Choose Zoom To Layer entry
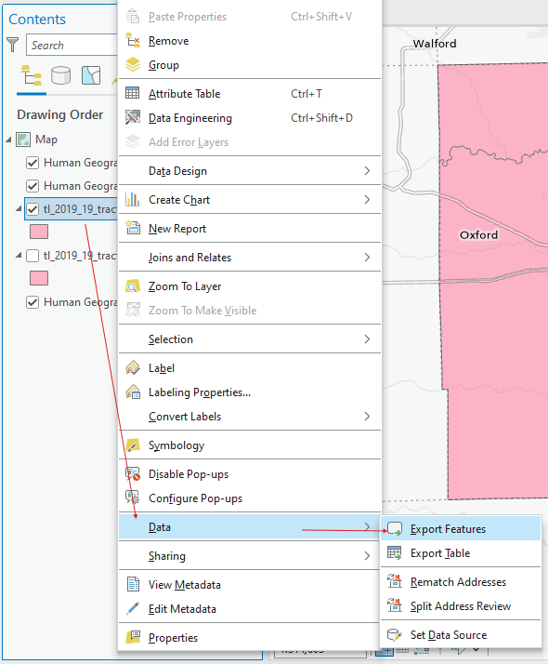The image size is (548, 664). [x=250, y=286]
